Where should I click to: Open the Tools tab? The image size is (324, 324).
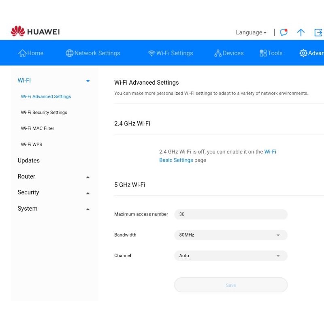tap(271, 53)
